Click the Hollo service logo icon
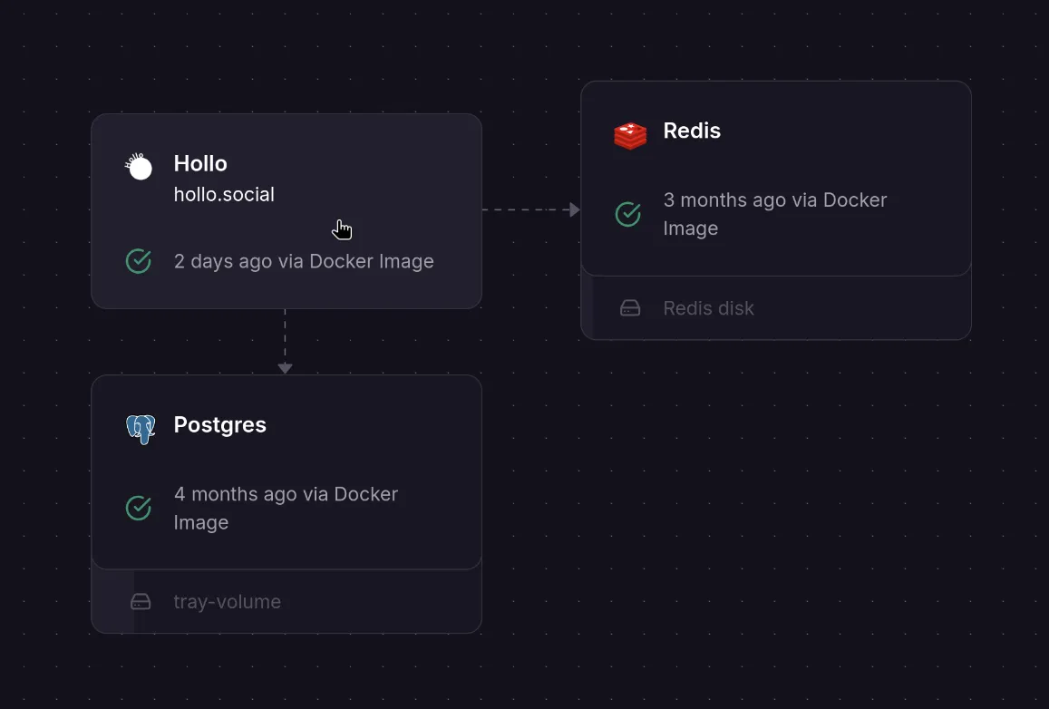 tap(139, 166)
